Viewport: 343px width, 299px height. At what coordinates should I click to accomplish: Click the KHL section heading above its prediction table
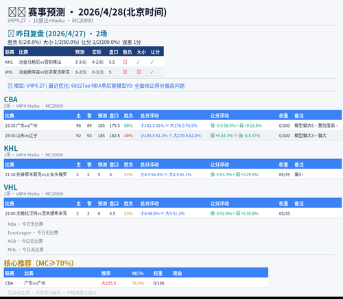pyautogui.click(x=11, y=148)
